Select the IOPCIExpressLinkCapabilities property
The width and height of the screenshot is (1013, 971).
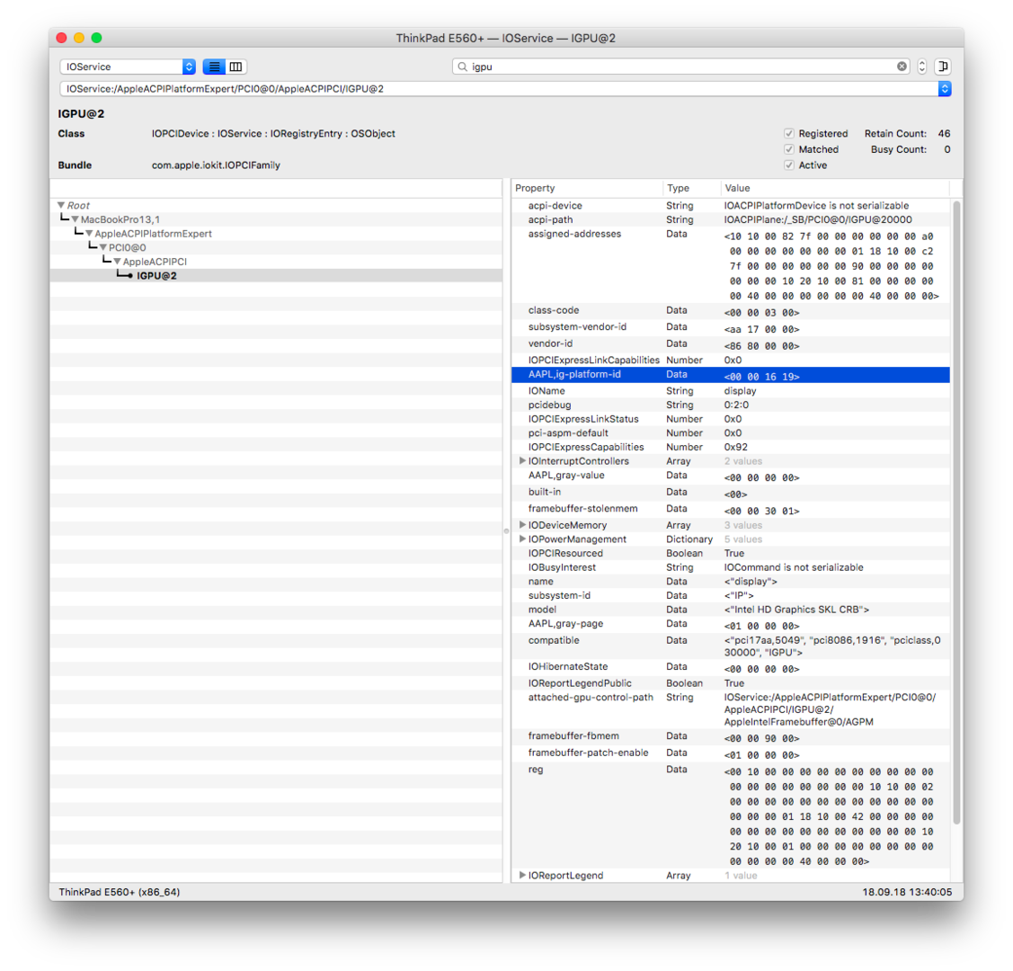click(x=730, y=360)
